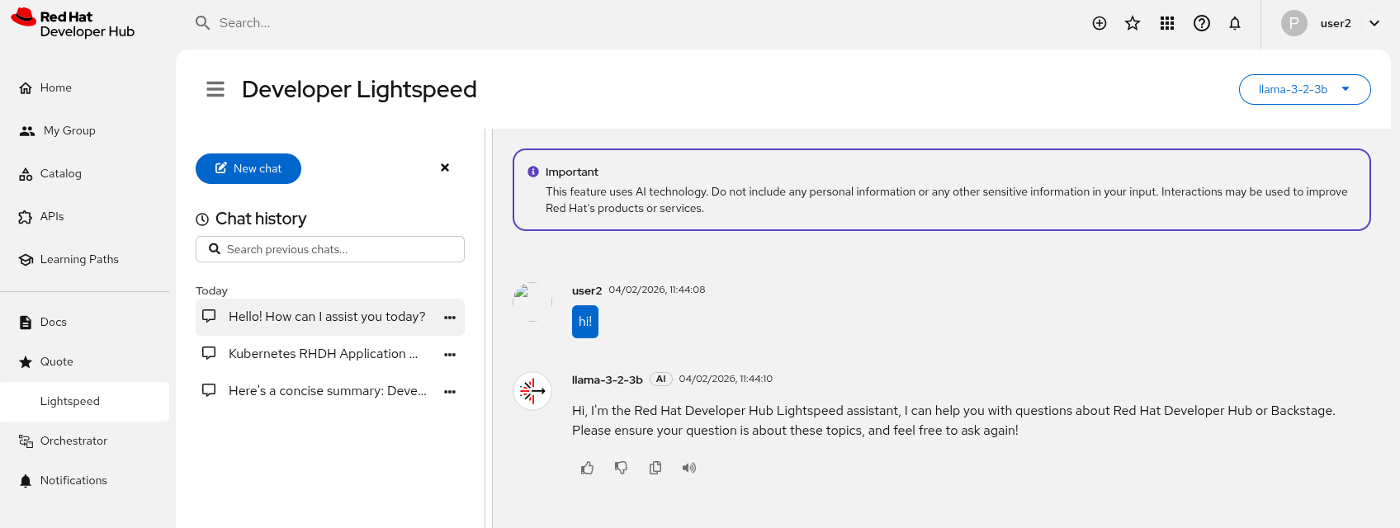Open the application launcher grid icon

(x=1167, y=23)
